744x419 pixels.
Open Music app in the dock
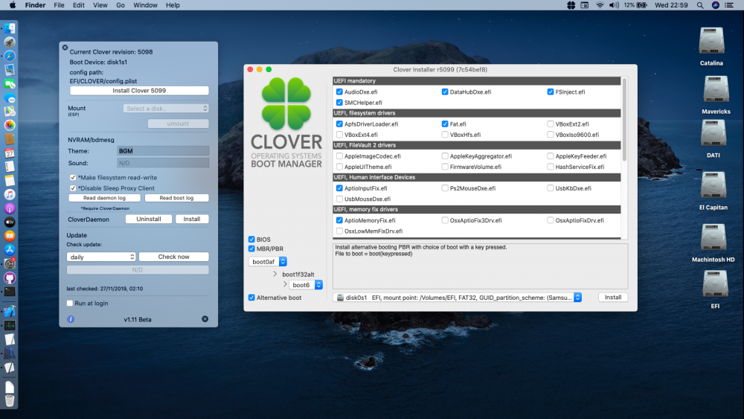[x=10, y=194]
